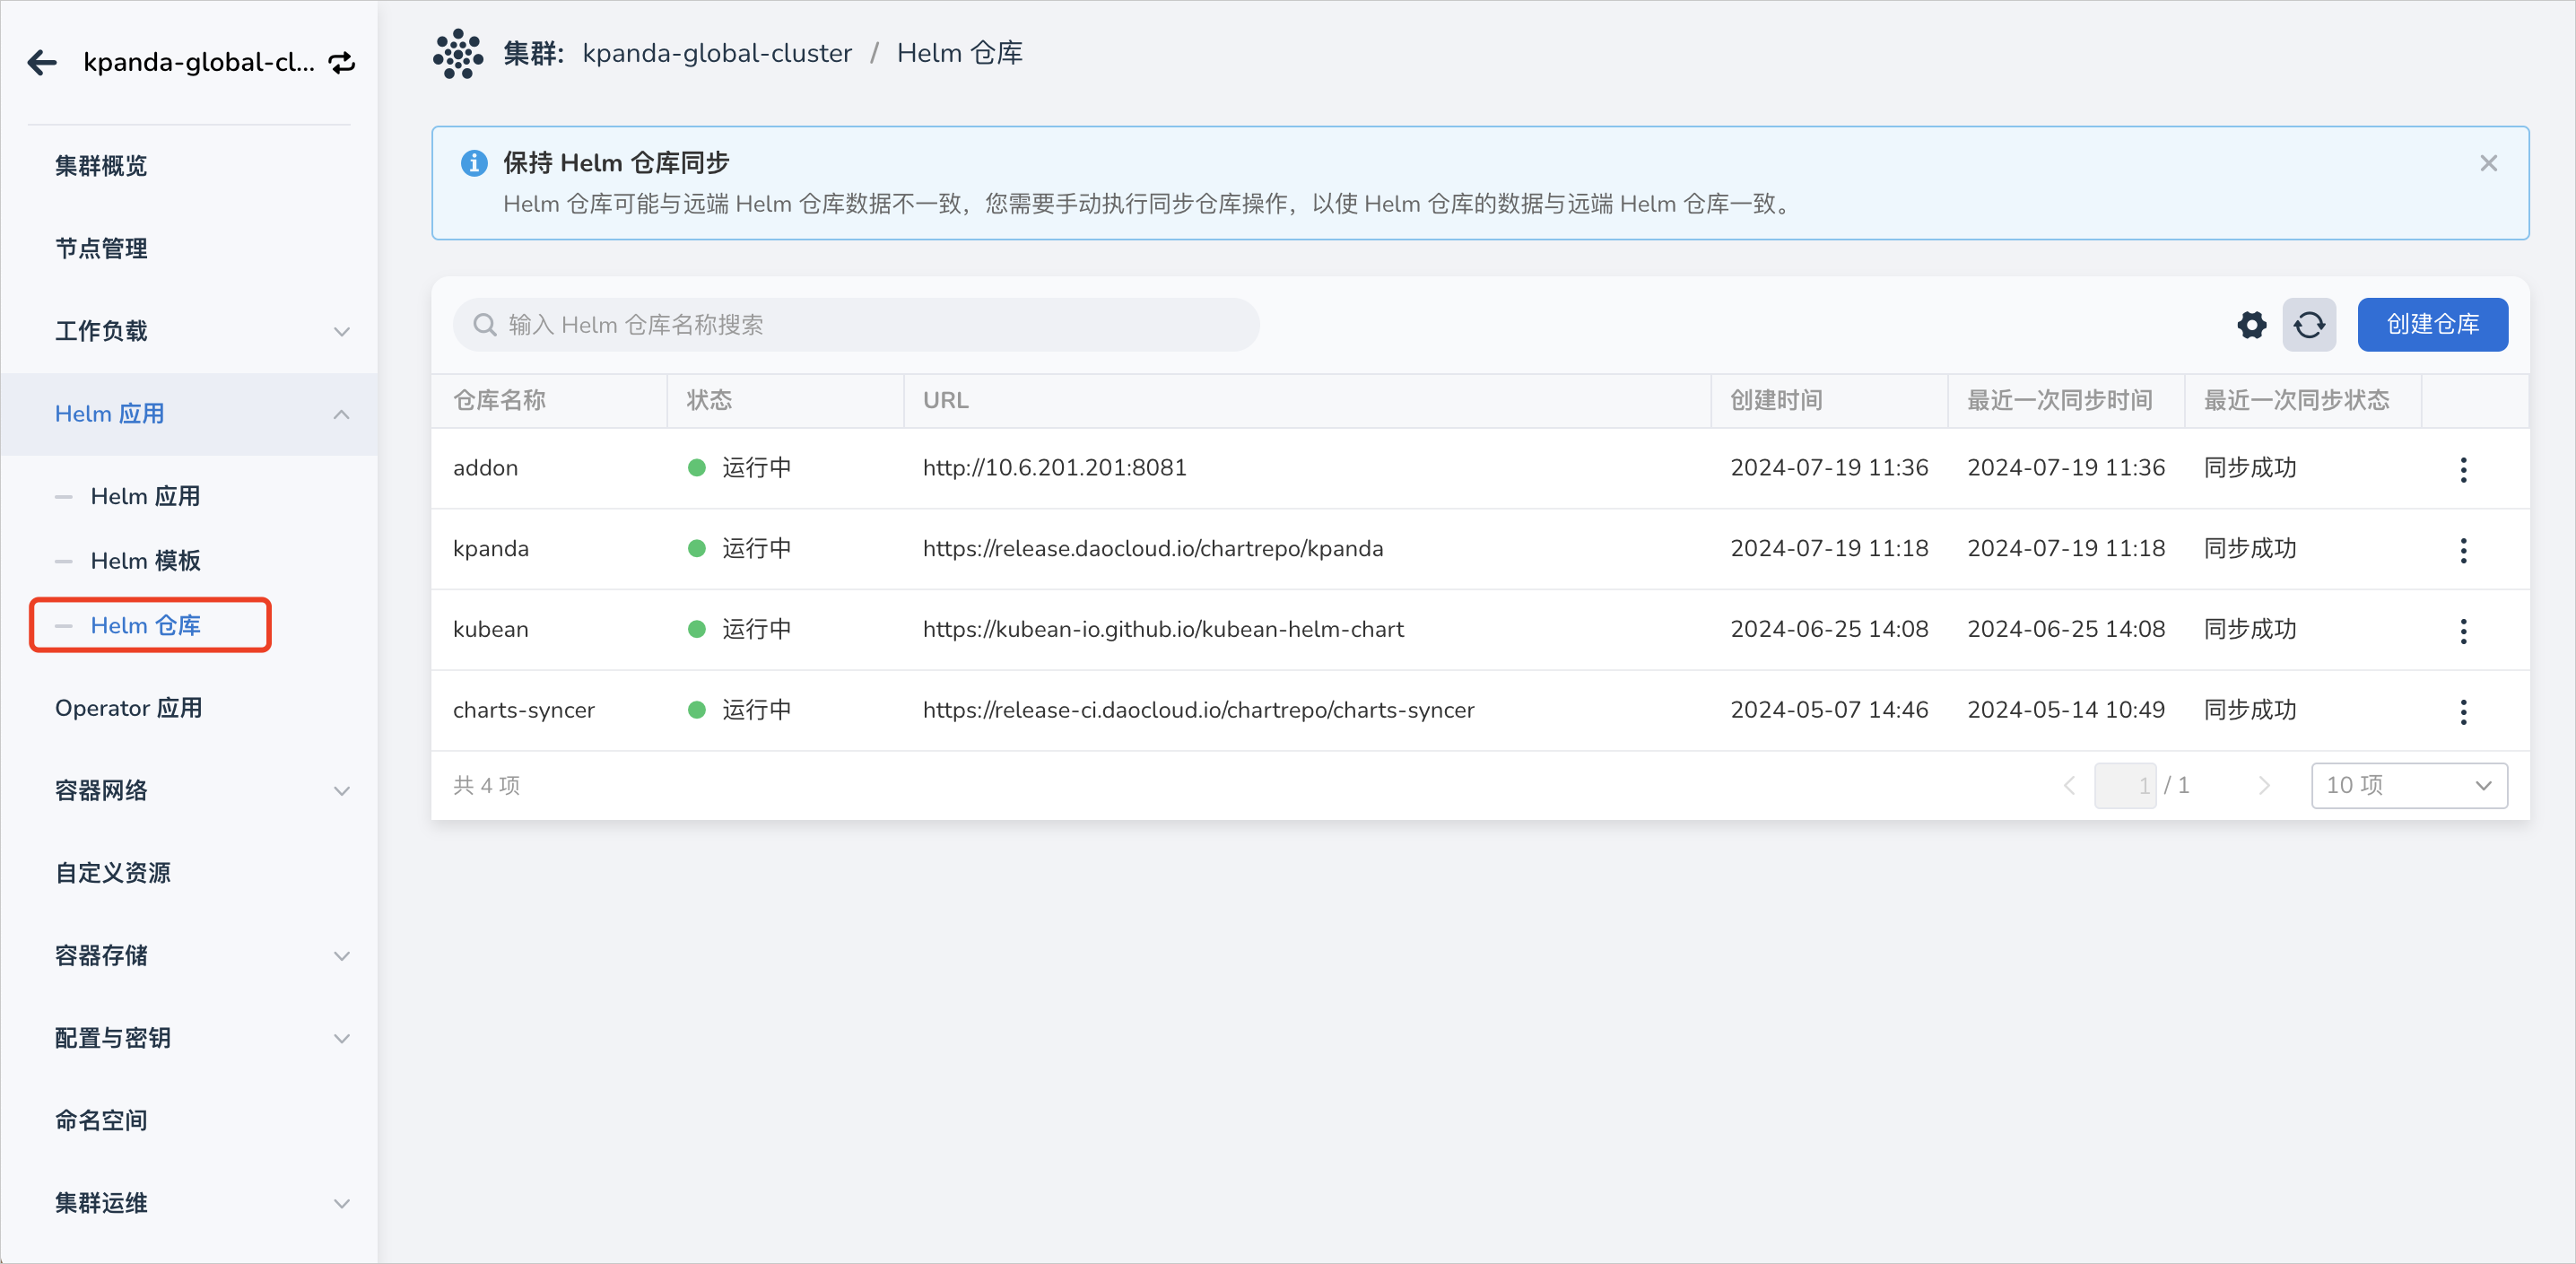The width and height of the screenshot is (2576, 1264).
Task: Open more actions for kpanda repository
Action: coord(2463,550)
